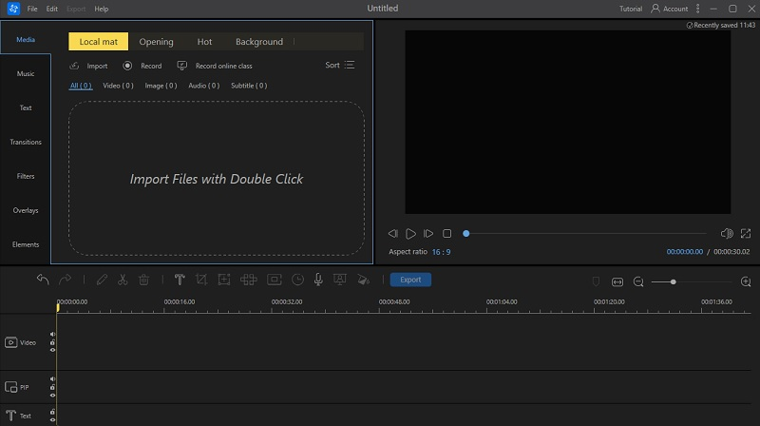Screen dimensions: 760x426
Task: Filter media by Video ( 0 )
Action: [118, 86]
